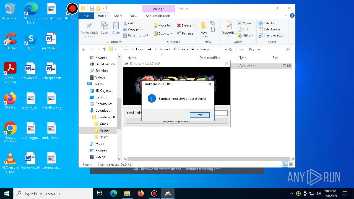Select This PC in navigation pane
The width and height of the screenshot is (354, 199).
tap(98, 84)
